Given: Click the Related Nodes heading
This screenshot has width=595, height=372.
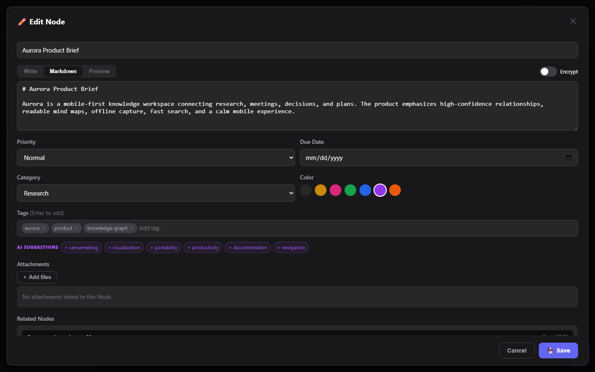Looking at the screenshot, I should coord(36,319).
